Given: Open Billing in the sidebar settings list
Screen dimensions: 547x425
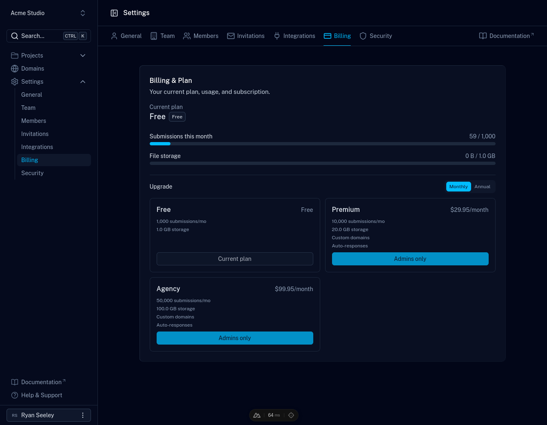Looking at the screenshot, I should tap(53, 160).
